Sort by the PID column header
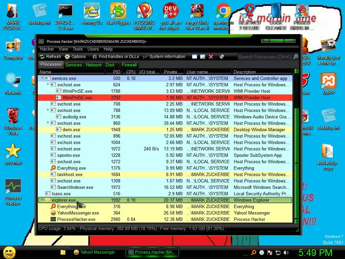The image size is (345, 259). coord(114,72)
